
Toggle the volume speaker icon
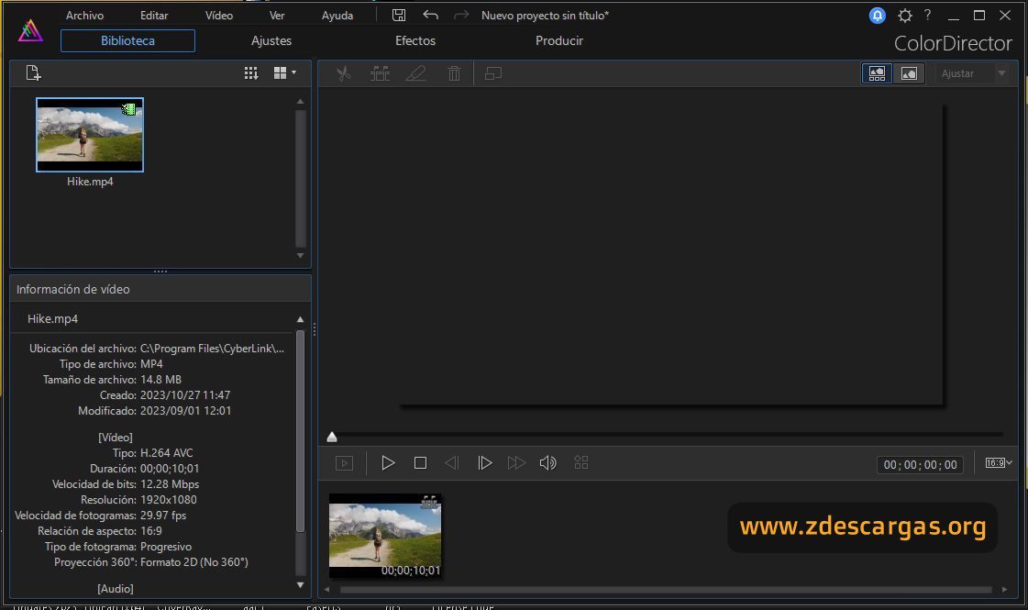point(548,463)
